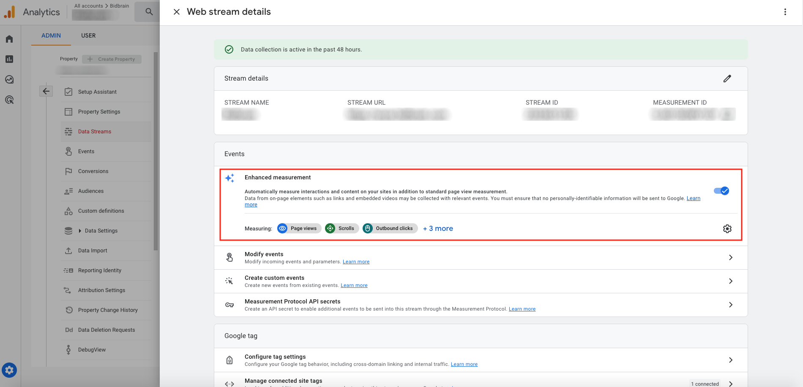Click the Scrolls measuring chip

(x=342, y=228)
